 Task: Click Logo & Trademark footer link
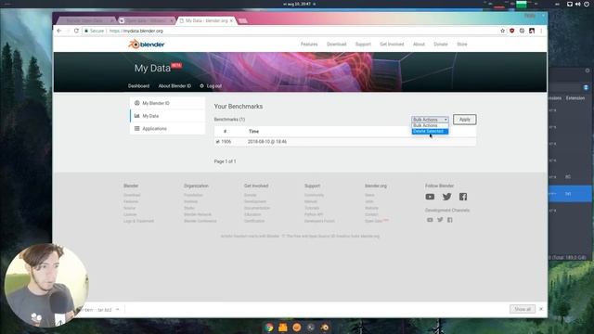pos(138,221)
